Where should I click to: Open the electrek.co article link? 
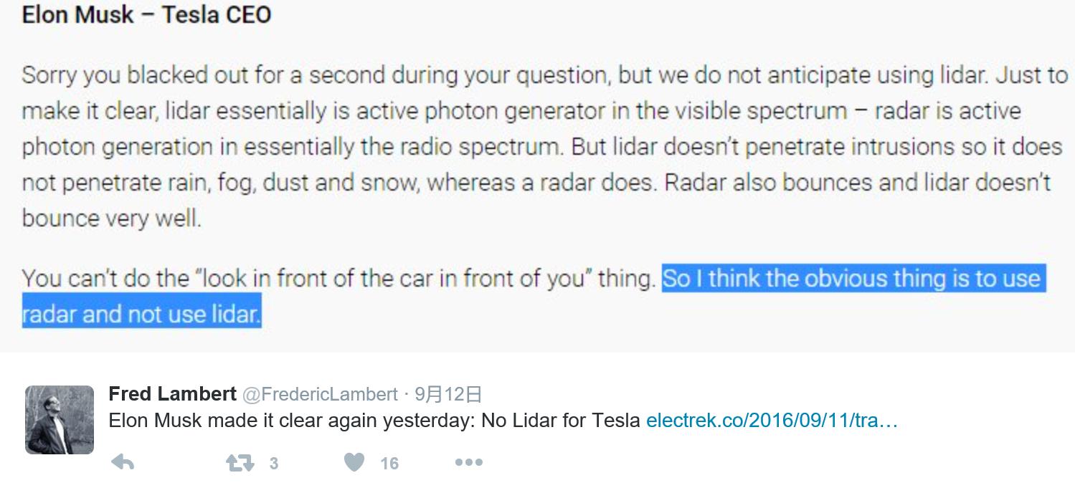click(772, 421)
